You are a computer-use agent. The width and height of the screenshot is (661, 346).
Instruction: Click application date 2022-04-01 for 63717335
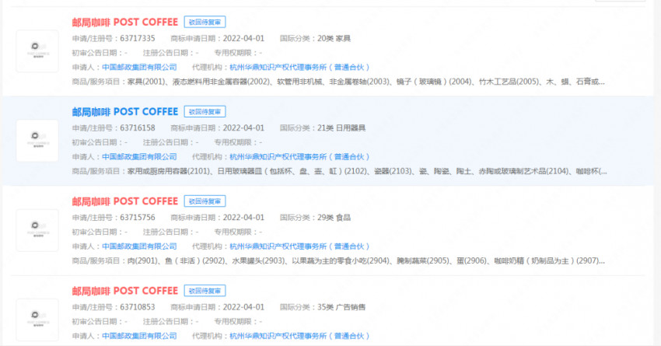(243, 38)
